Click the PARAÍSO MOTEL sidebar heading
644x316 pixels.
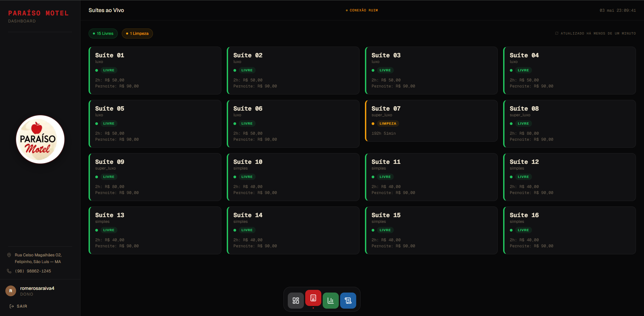(38, 13)
